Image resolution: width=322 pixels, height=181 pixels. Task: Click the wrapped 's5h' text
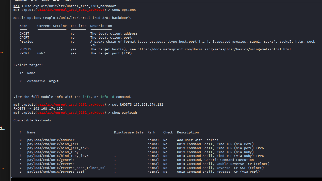(93, 45)
